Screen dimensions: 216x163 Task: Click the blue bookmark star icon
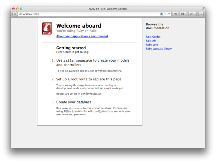click(161, 14)
